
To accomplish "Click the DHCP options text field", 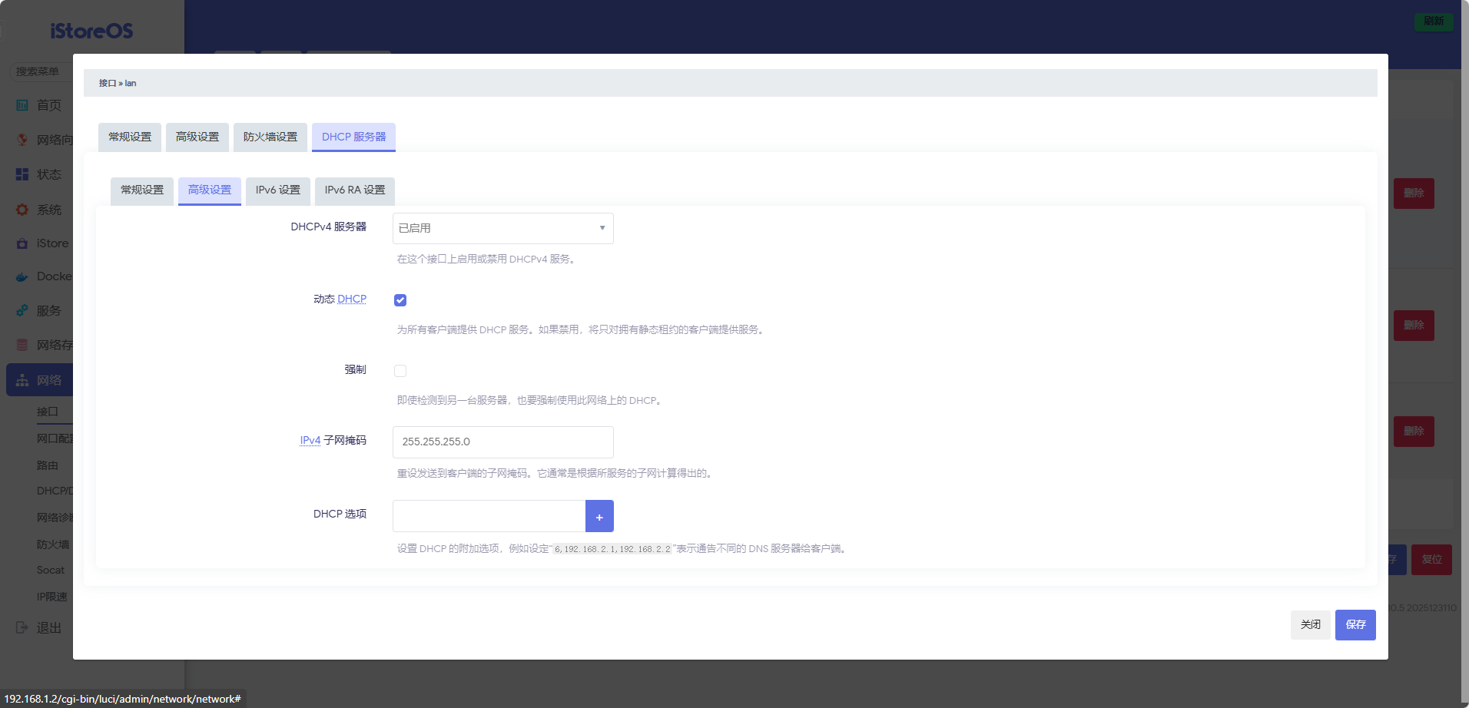I will coord(489,516).
